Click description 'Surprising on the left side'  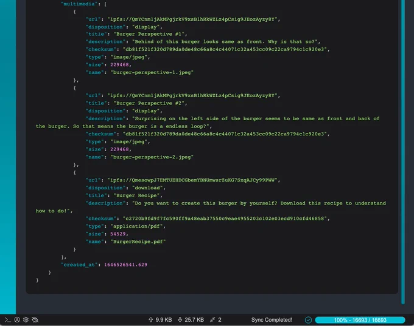click(x=208, y=123)
